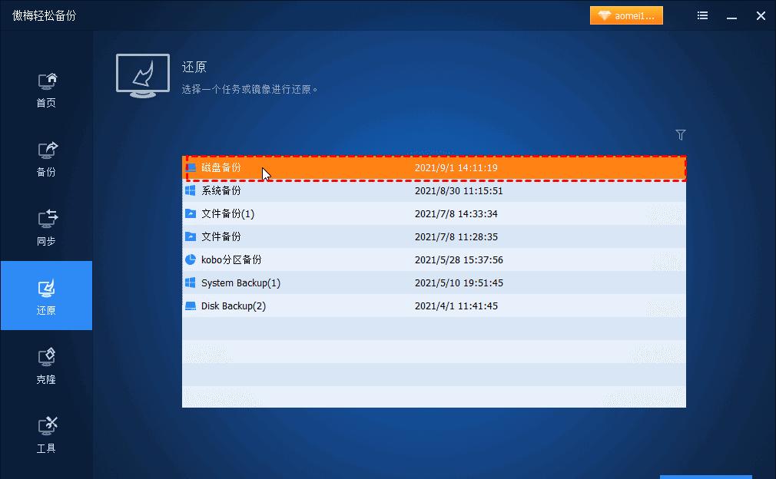
Task: Select the 磁盘备份 task name
Action: point(221,167)
